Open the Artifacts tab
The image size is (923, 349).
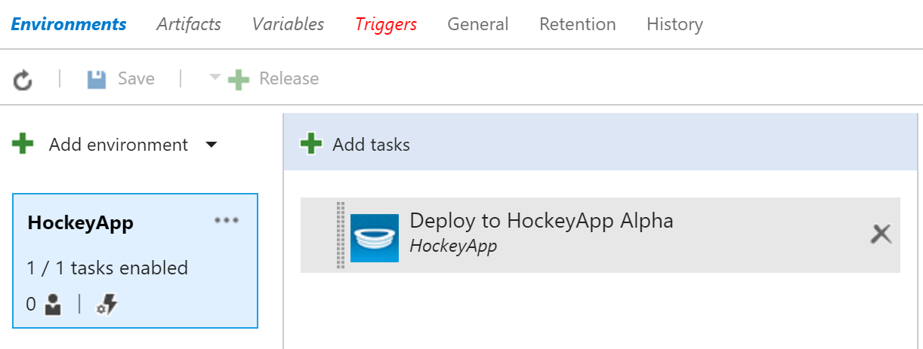point(189,24)
